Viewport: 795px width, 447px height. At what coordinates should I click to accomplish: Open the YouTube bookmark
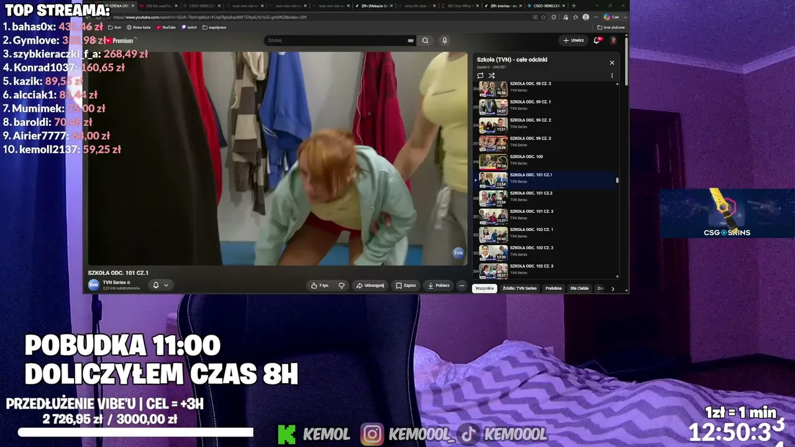pyautogui.click(x=166, y=27)
